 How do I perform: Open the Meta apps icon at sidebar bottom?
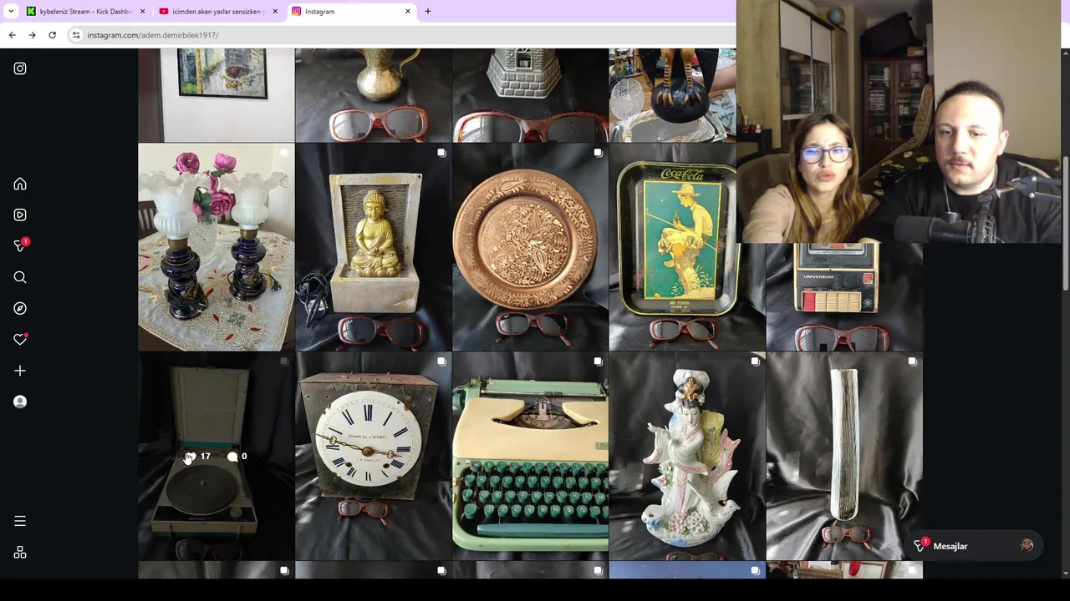20,553
